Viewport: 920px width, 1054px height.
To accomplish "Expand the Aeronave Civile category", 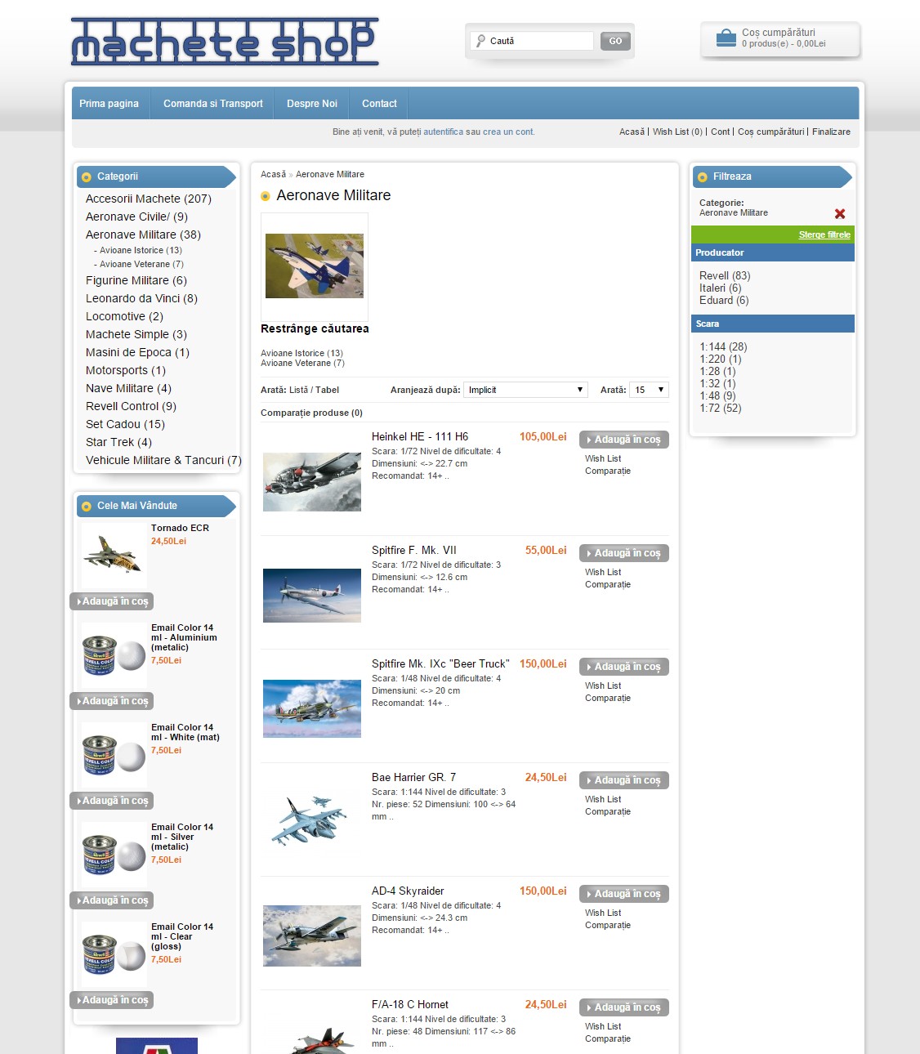I will [136, 217].
